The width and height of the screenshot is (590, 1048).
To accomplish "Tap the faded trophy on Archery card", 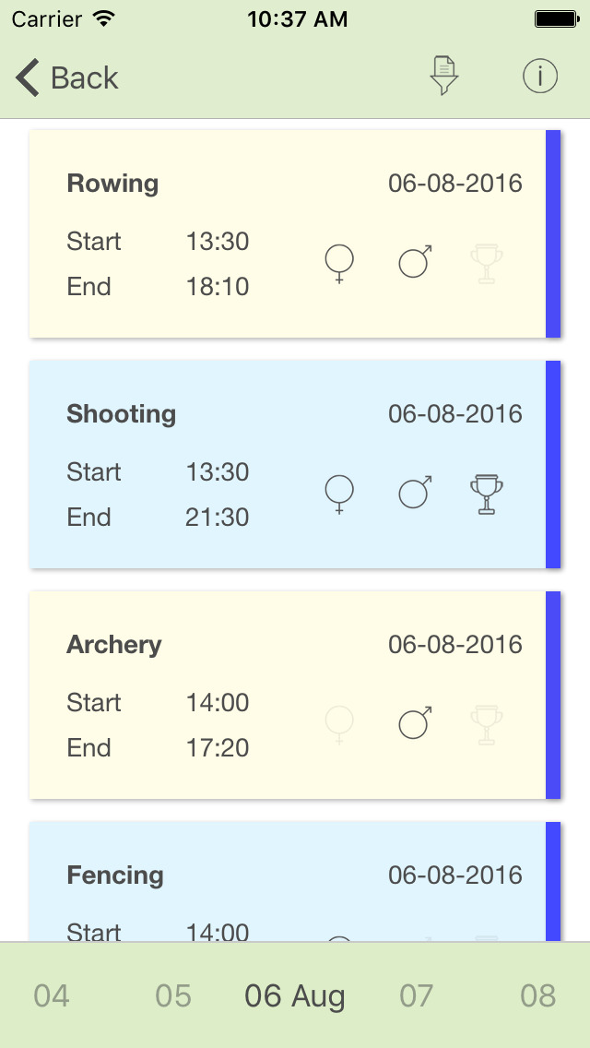I will click(x=486, y=724).
